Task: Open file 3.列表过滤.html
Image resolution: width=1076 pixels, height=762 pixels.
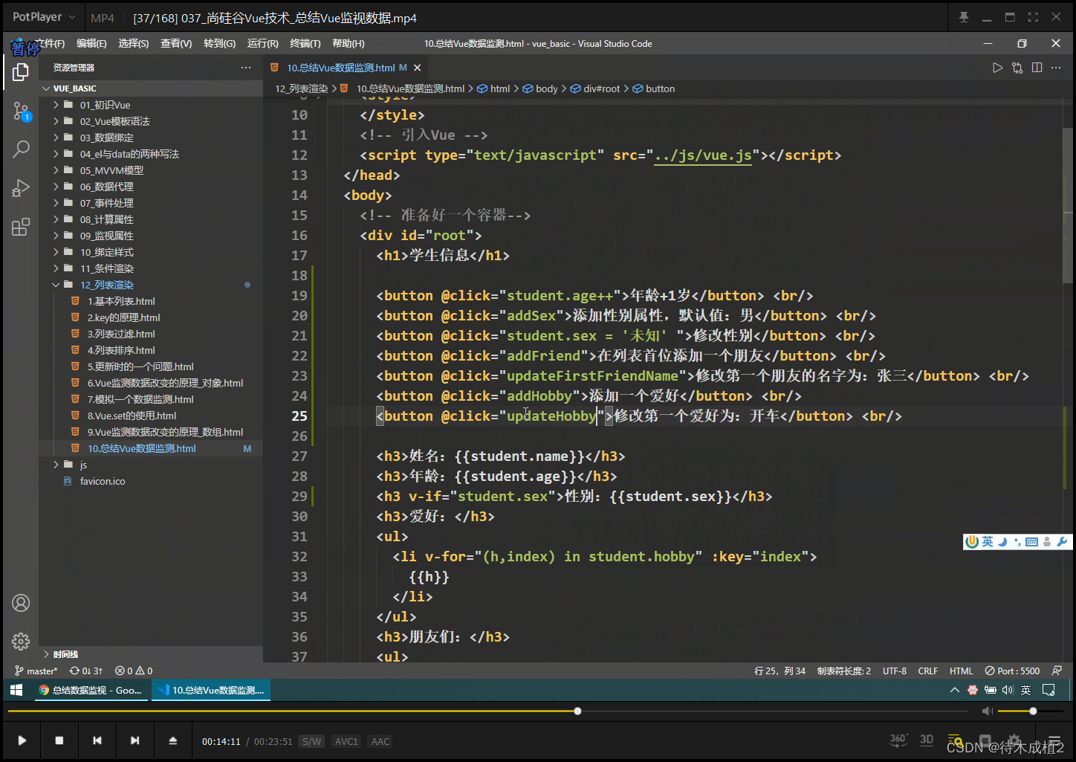Action: pyautogui.click(x=121, y=334)
